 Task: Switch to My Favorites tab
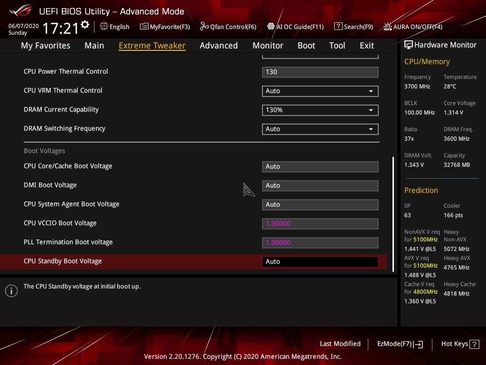[x=46, y=46]
